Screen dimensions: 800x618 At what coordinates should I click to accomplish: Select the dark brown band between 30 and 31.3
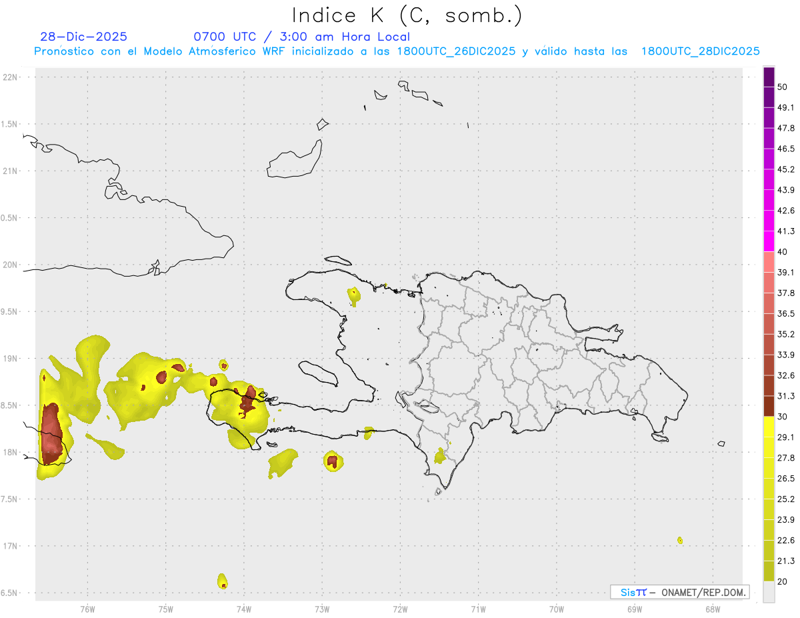coord(769,406)
